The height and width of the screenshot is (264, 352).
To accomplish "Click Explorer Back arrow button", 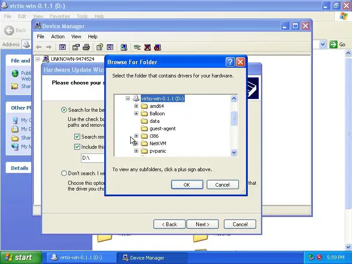I will click(x=9, y=30).
